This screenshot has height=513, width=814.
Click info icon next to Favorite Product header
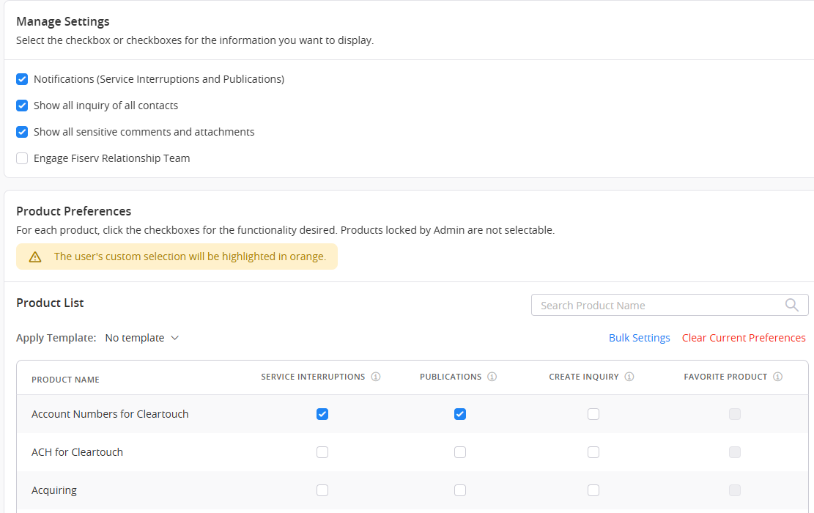(777, 377)
